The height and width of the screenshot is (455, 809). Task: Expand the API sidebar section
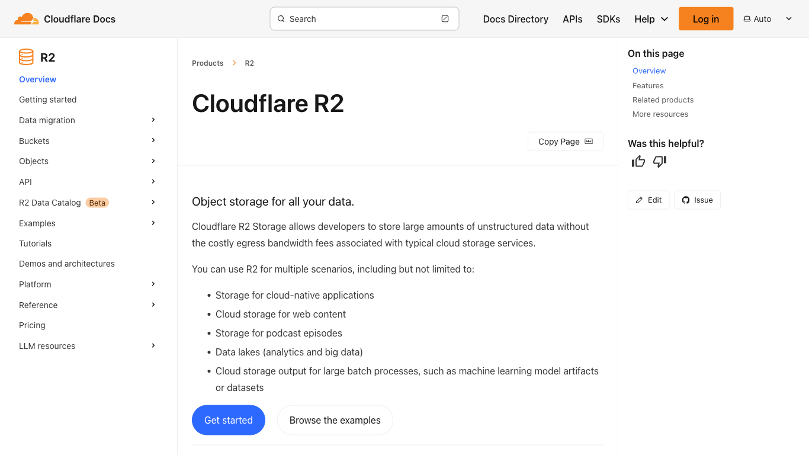click(x=153, y=181)
